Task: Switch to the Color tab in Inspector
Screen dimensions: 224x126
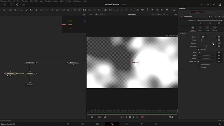Action: pyautogui.click(x=200, y=28)
